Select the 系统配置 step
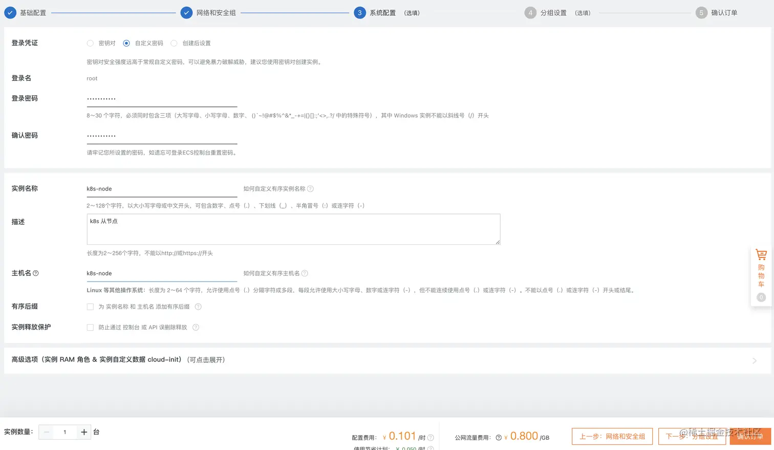 386,13
